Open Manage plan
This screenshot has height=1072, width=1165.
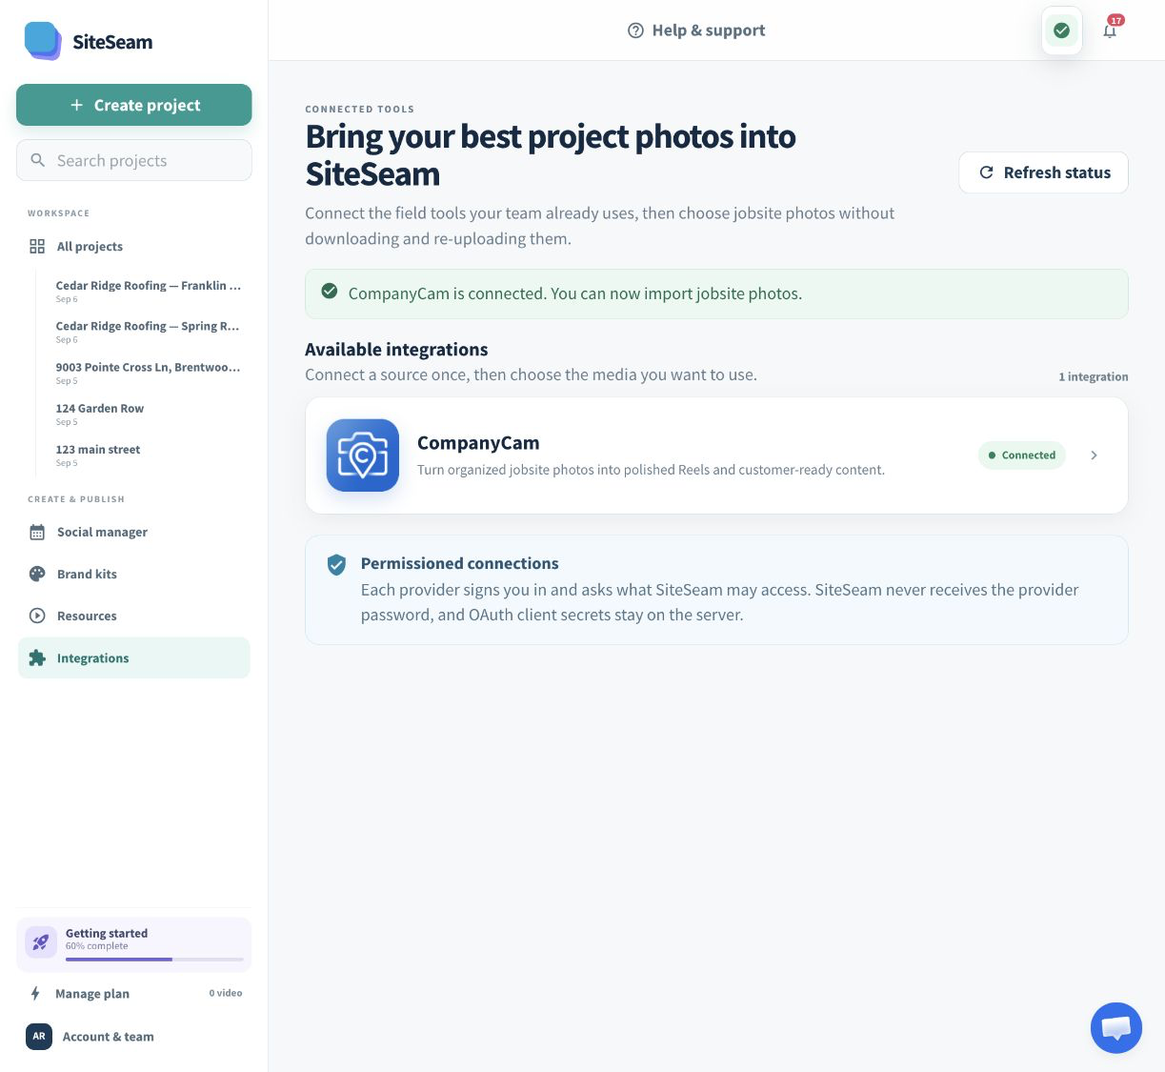click(x=134, y=993)
